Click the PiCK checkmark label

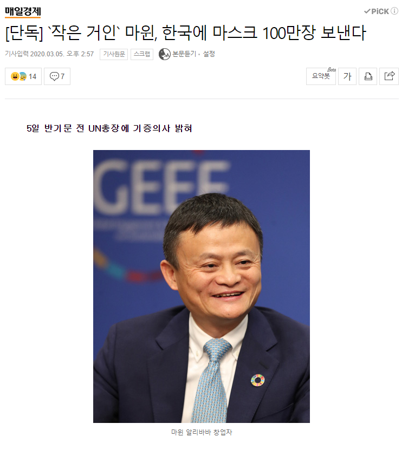pyautogui.click(x=376, y=11)
